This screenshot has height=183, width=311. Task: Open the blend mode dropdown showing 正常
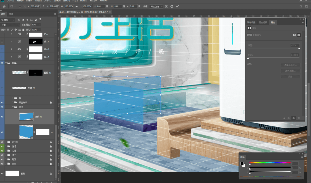click(10, 25)
